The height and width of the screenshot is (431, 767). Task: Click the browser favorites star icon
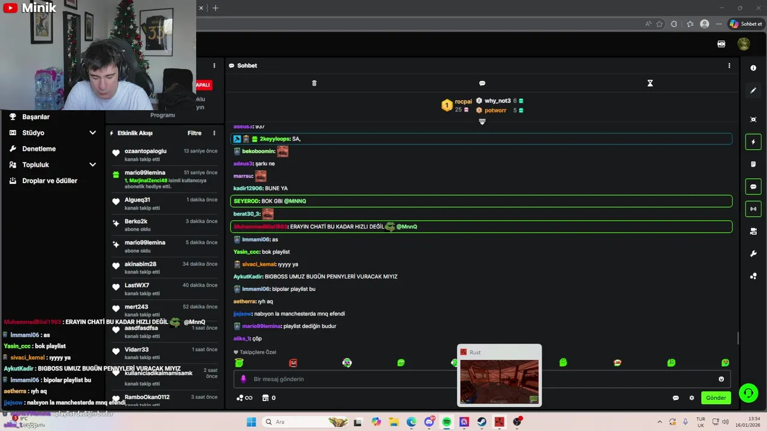click(660, 24)
